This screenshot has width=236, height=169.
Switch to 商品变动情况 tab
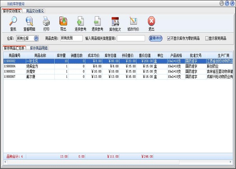[x=35, y=11]
